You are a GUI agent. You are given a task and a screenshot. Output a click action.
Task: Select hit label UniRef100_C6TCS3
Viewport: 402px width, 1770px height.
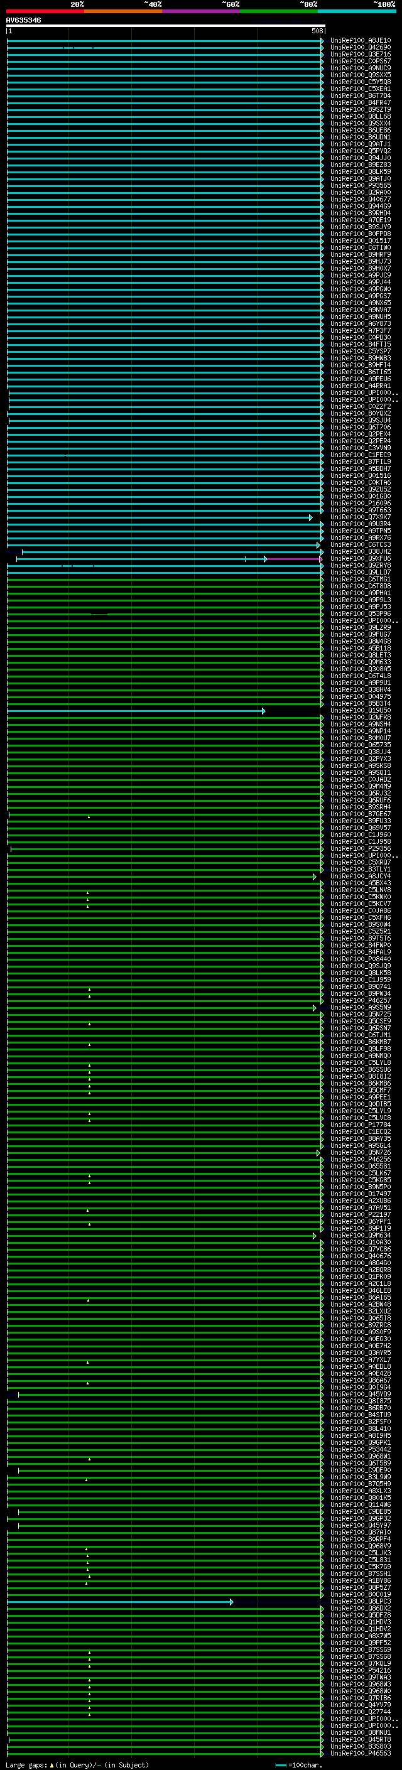tap(361, 545)
